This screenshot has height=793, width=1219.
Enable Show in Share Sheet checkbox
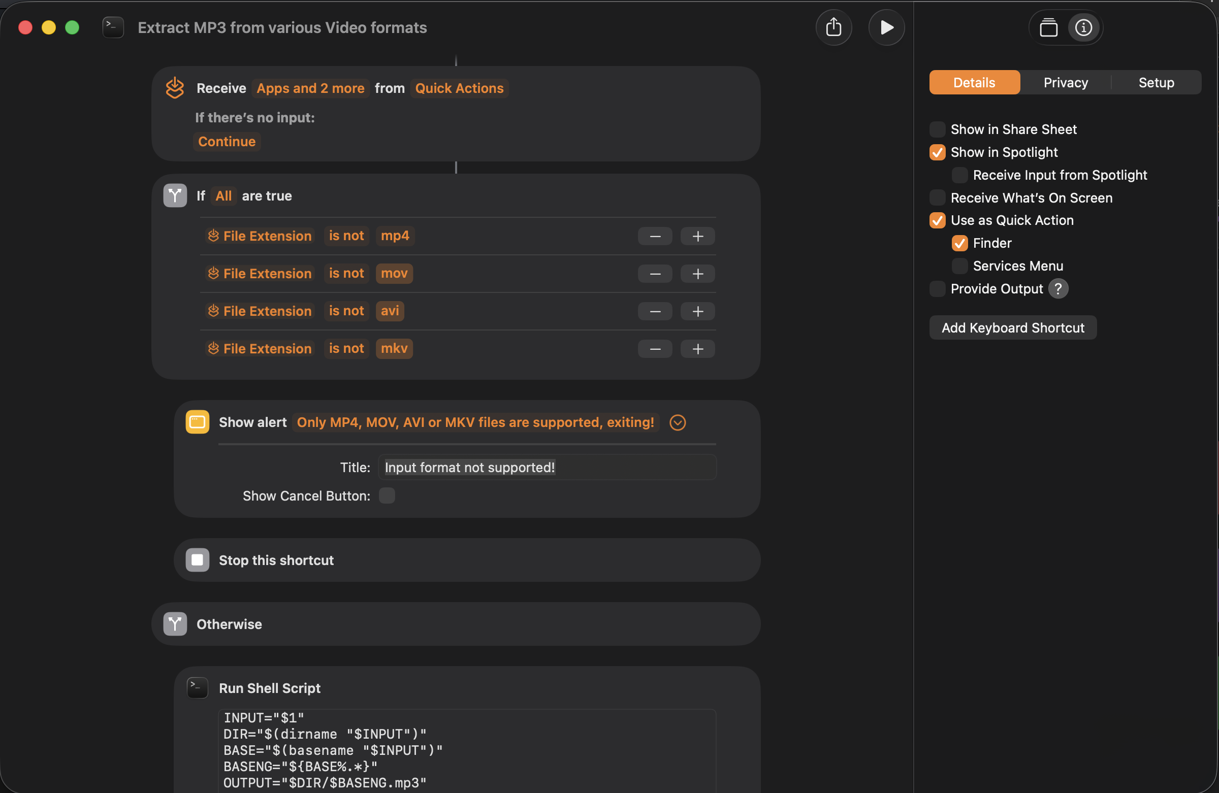pyautogui.click(x=937, y=129)
